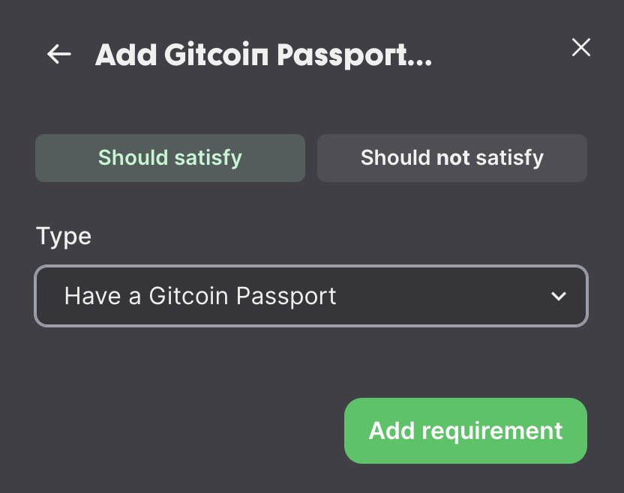Image resolution: width=624 pixels, height=493 pixels.
Task: Activate the Should not satisfy segment
Action: pos(452,157)
